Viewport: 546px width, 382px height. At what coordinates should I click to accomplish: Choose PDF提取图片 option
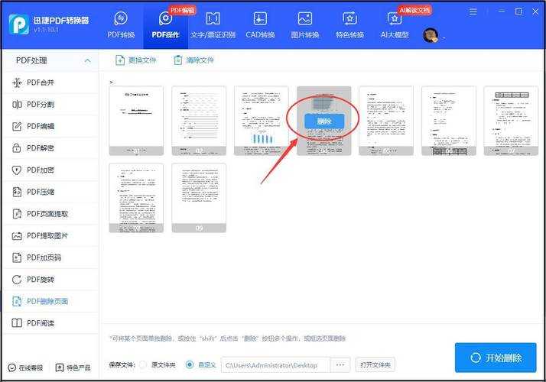(x=50, y=236)
